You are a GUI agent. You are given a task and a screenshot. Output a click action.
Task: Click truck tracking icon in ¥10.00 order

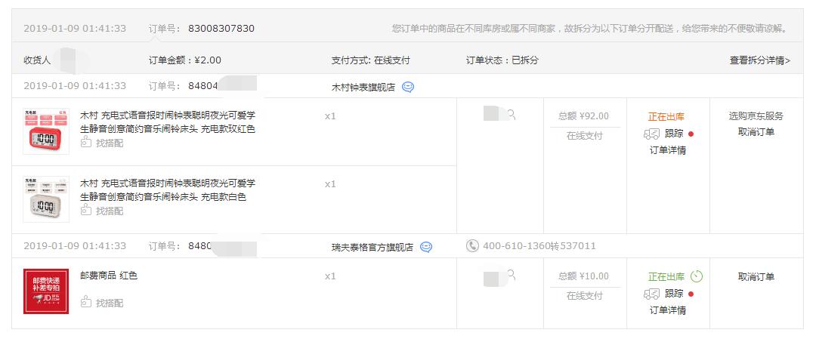(651, 294)
